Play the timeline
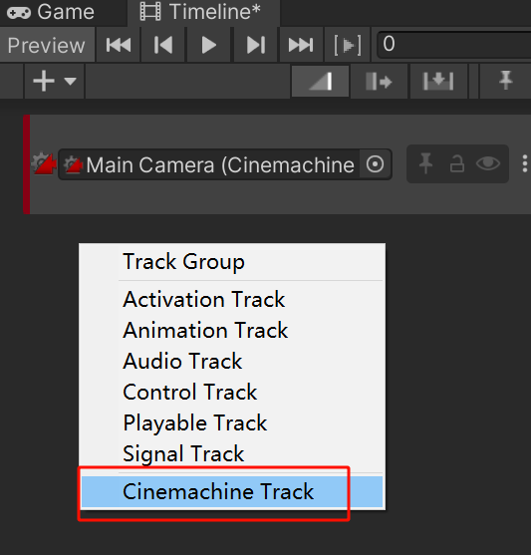Image resolution: width=531 pixels, height=555 pixels. pyautogui.click(x=208, y=45)
